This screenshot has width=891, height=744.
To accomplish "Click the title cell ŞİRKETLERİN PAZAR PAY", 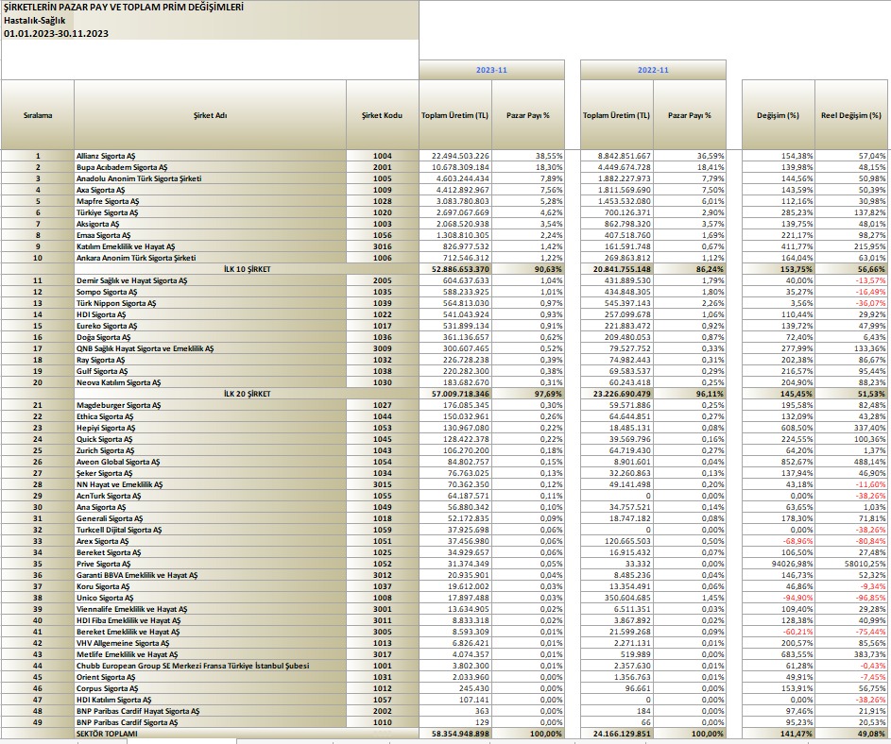I will (x=211, y=8).
